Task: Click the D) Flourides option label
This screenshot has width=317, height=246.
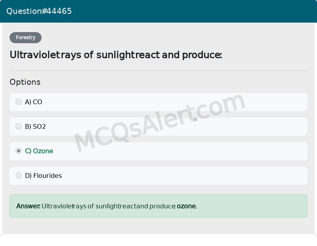Action: [44, 175]
